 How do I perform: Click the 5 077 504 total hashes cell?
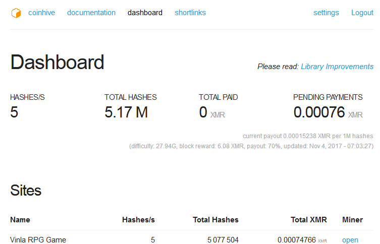pyautogui.click(x=223, y=240)
